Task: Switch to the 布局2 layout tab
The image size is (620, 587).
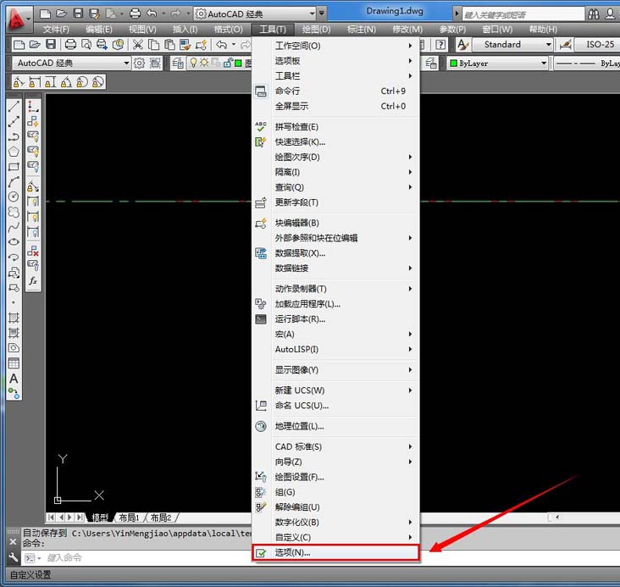Action: click(161, 518)
